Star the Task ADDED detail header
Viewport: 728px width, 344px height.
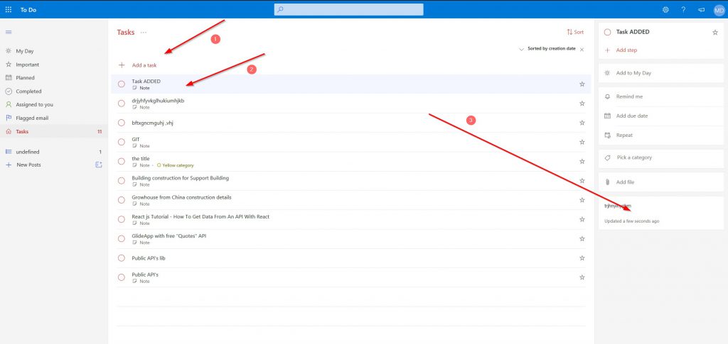[714, 32]
